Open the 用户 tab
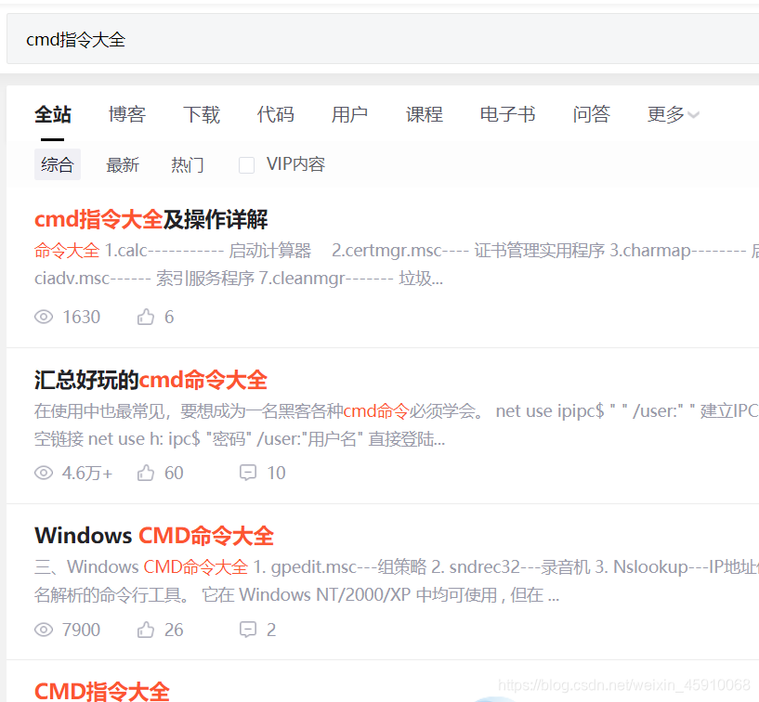The image size is (759, 702). pyautogui.click(x=349, y=114)
